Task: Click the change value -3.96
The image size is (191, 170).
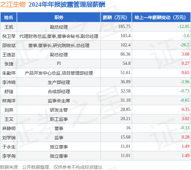Action: pyautogui.click(x=185, y=82)
